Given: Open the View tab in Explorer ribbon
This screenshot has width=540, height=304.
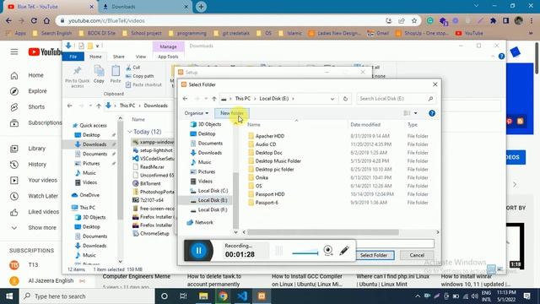Looking at the screenshot, I should [x=141, y=57].
